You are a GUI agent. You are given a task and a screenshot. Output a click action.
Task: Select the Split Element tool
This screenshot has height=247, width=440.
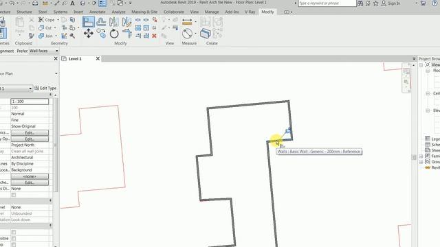[x=138, y=20]
